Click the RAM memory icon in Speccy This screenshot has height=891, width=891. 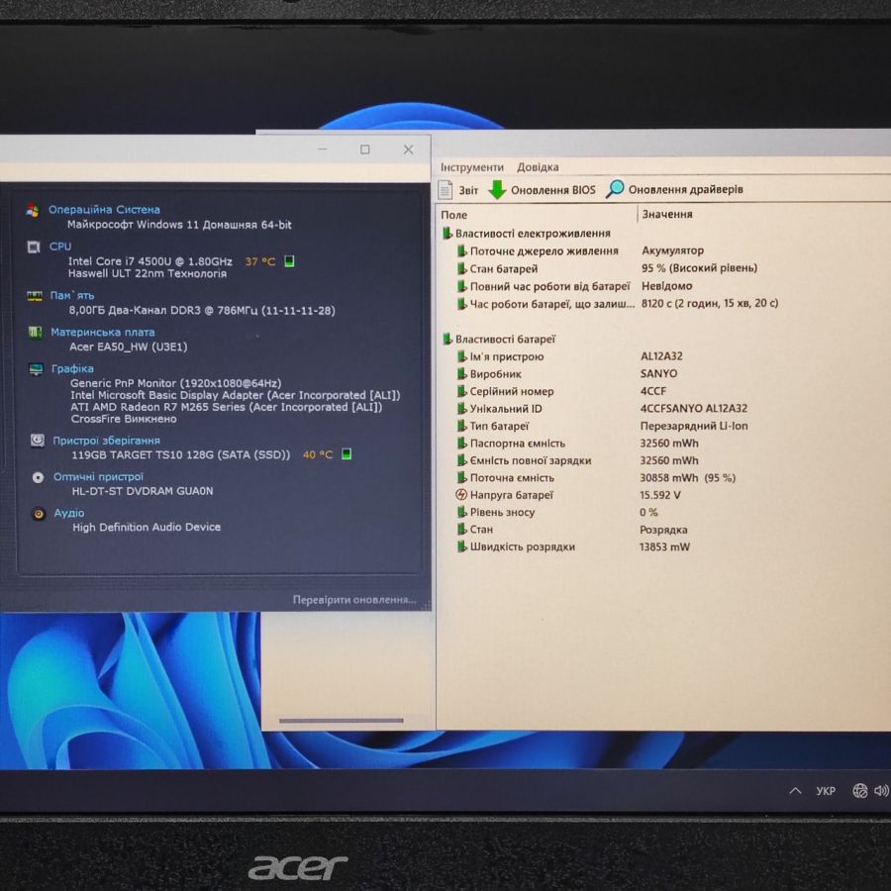click(35, 296)
